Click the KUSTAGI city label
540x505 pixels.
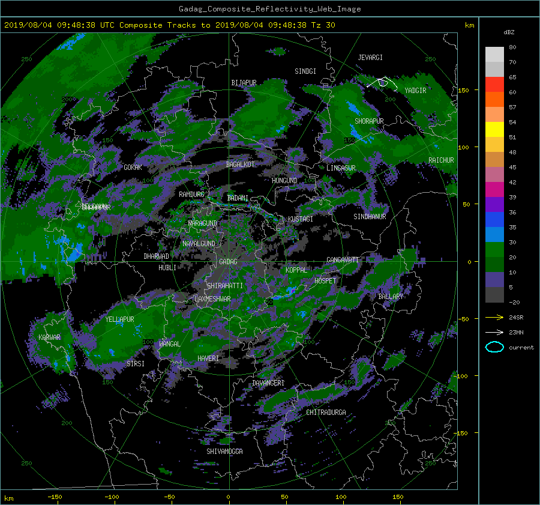pos(301,219)
